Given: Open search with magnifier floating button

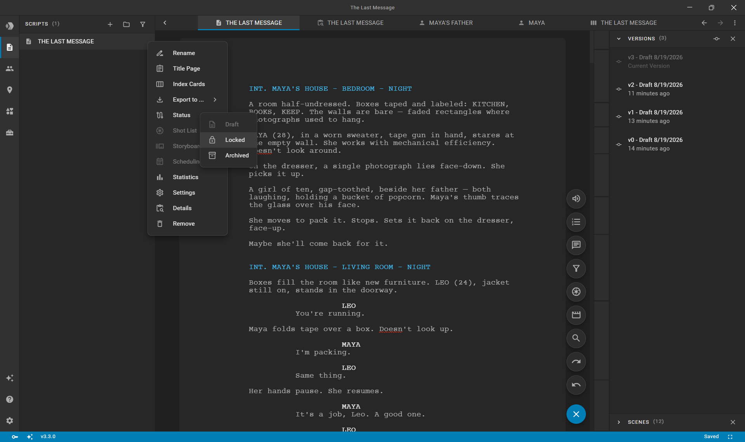Looking at the screenshot, I should click(x=576, y=338).
